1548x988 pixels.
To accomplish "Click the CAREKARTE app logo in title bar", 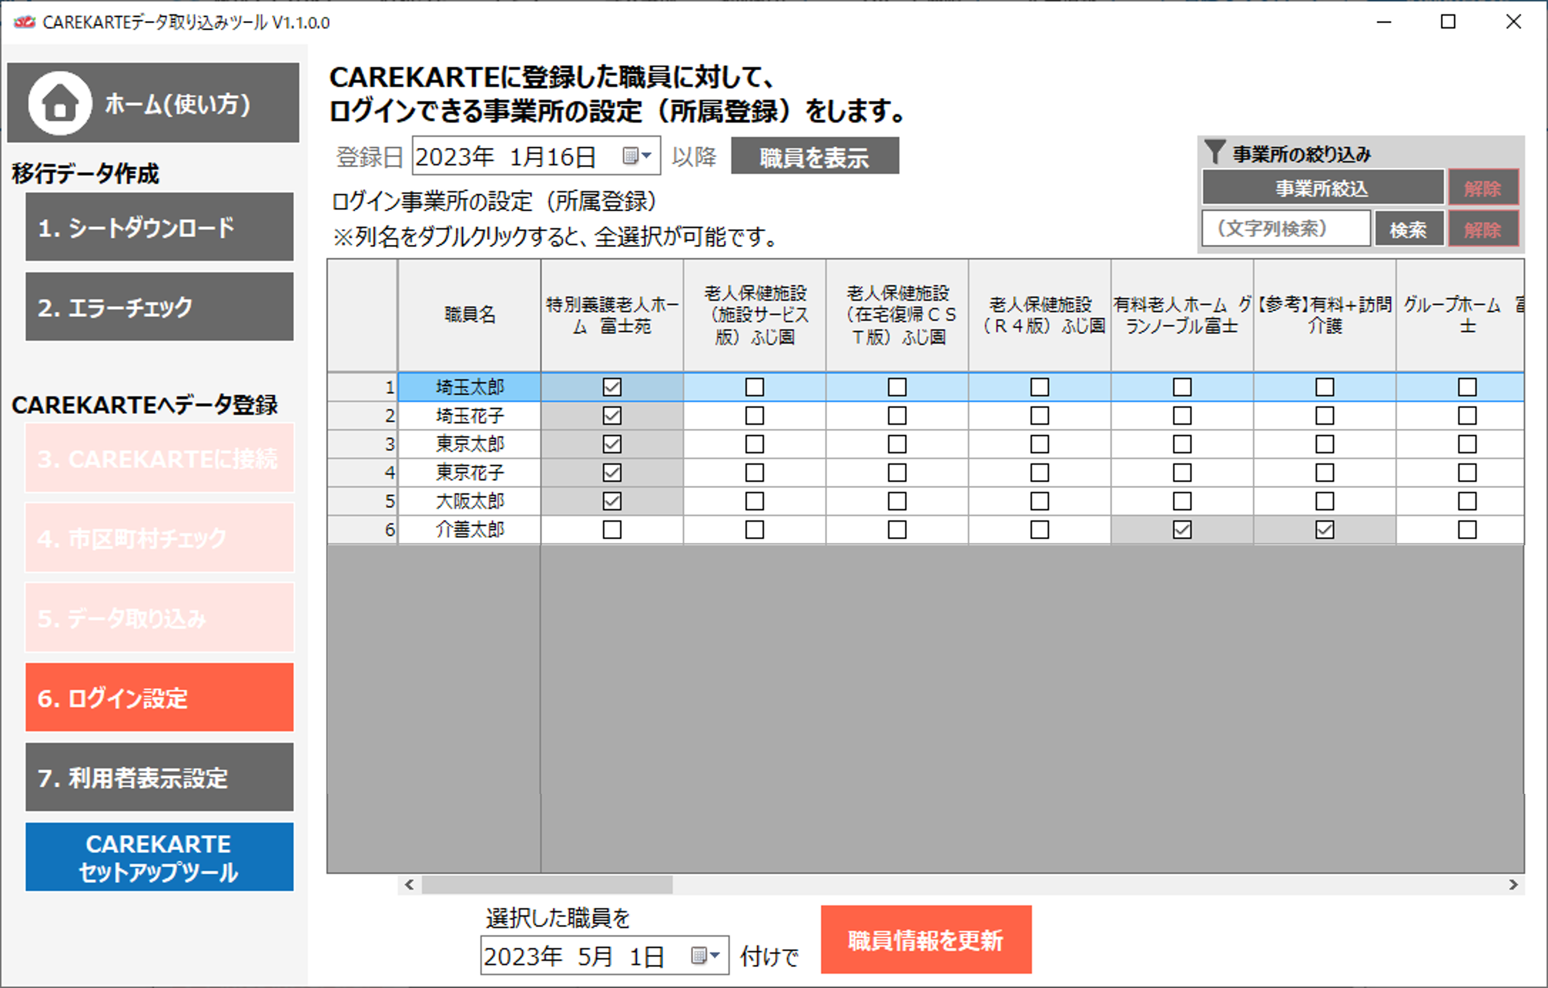I will (25, 23).
